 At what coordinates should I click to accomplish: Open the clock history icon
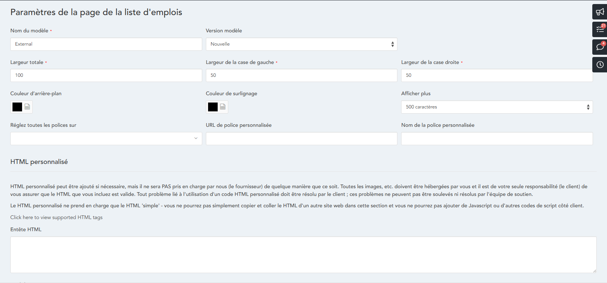click(x=600, y=65)
